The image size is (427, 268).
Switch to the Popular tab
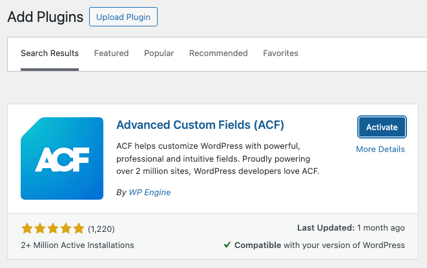(159, 53)
